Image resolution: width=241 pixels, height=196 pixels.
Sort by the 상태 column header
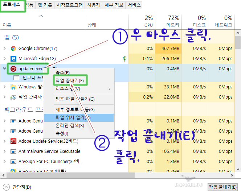(x=107, y=22)
